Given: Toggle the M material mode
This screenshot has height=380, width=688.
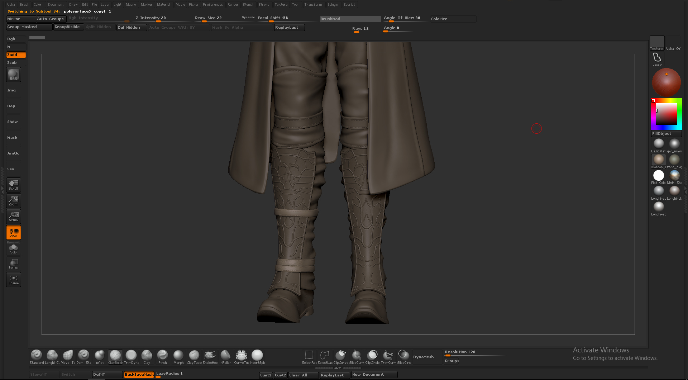Looking at the screenshot, I should [16, 47].
